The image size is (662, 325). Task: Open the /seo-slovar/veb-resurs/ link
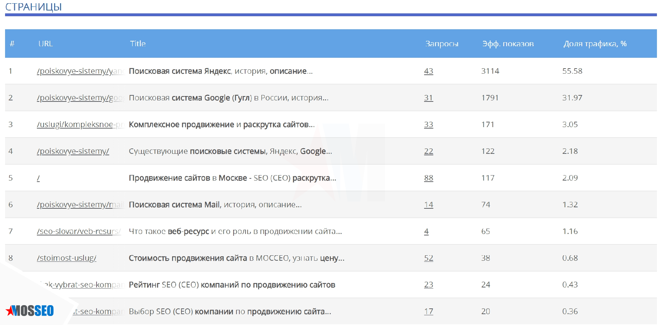coord(78,231)
